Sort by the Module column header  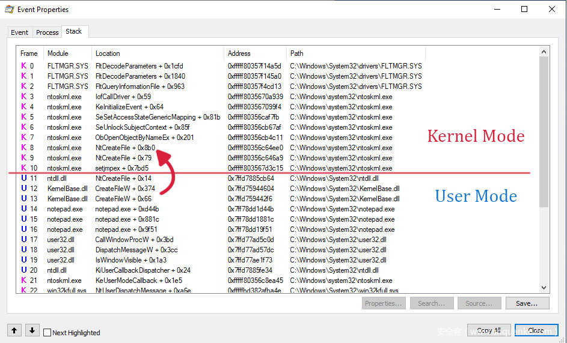click(58, 53)
